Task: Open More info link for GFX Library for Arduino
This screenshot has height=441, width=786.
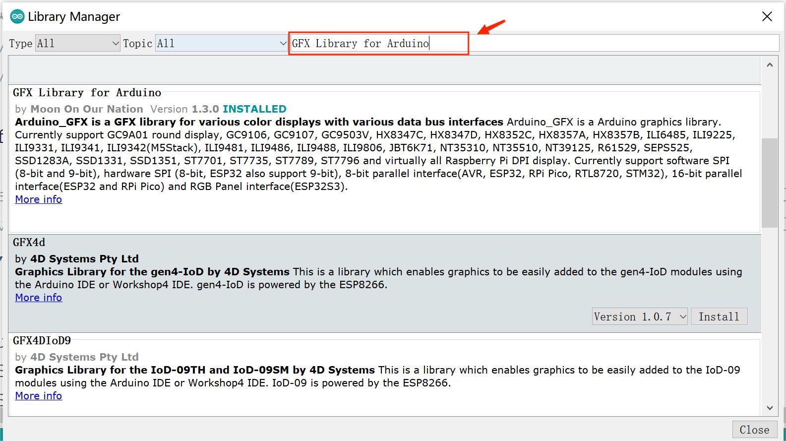Action: [x=38, y=199]
